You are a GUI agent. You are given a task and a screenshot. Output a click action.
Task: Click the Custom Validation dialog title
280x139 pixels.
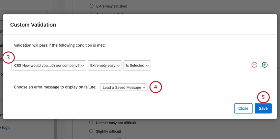coord(33,25)
